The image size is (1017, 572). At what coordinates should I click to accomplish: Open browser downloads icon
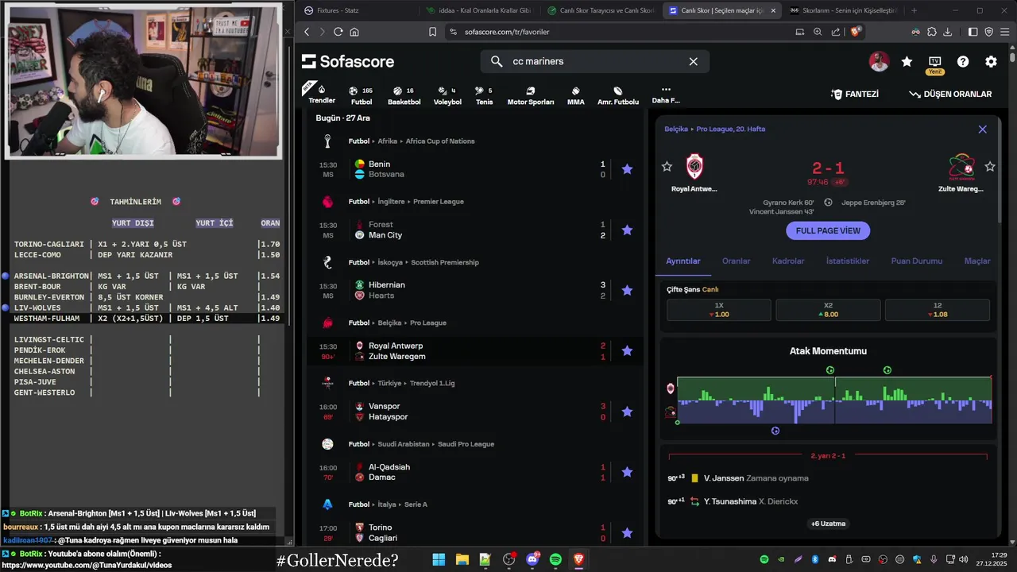947,32
